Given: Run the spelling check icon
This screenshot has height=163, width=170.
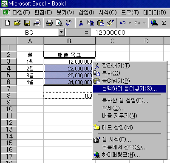Looking at the screenshot, I should coord(69,22).
